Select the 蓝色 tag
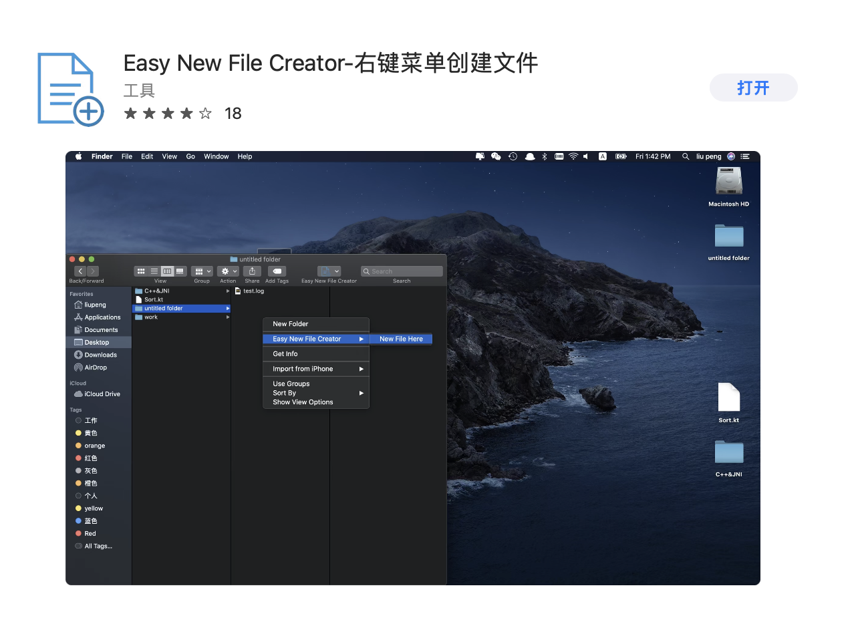The width and height of the screenshot is (858, 620). [99, 521]
